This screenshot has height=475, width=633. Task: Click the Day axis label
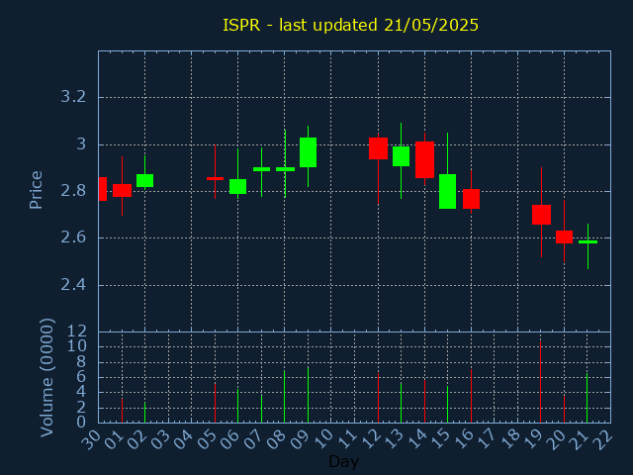pos(343,461)
